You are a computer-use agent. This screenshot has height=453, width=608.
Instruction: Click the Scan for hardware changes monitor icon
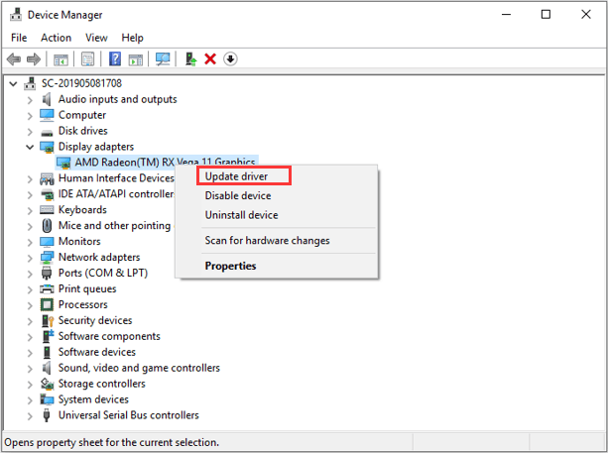(x=163, y=58)
